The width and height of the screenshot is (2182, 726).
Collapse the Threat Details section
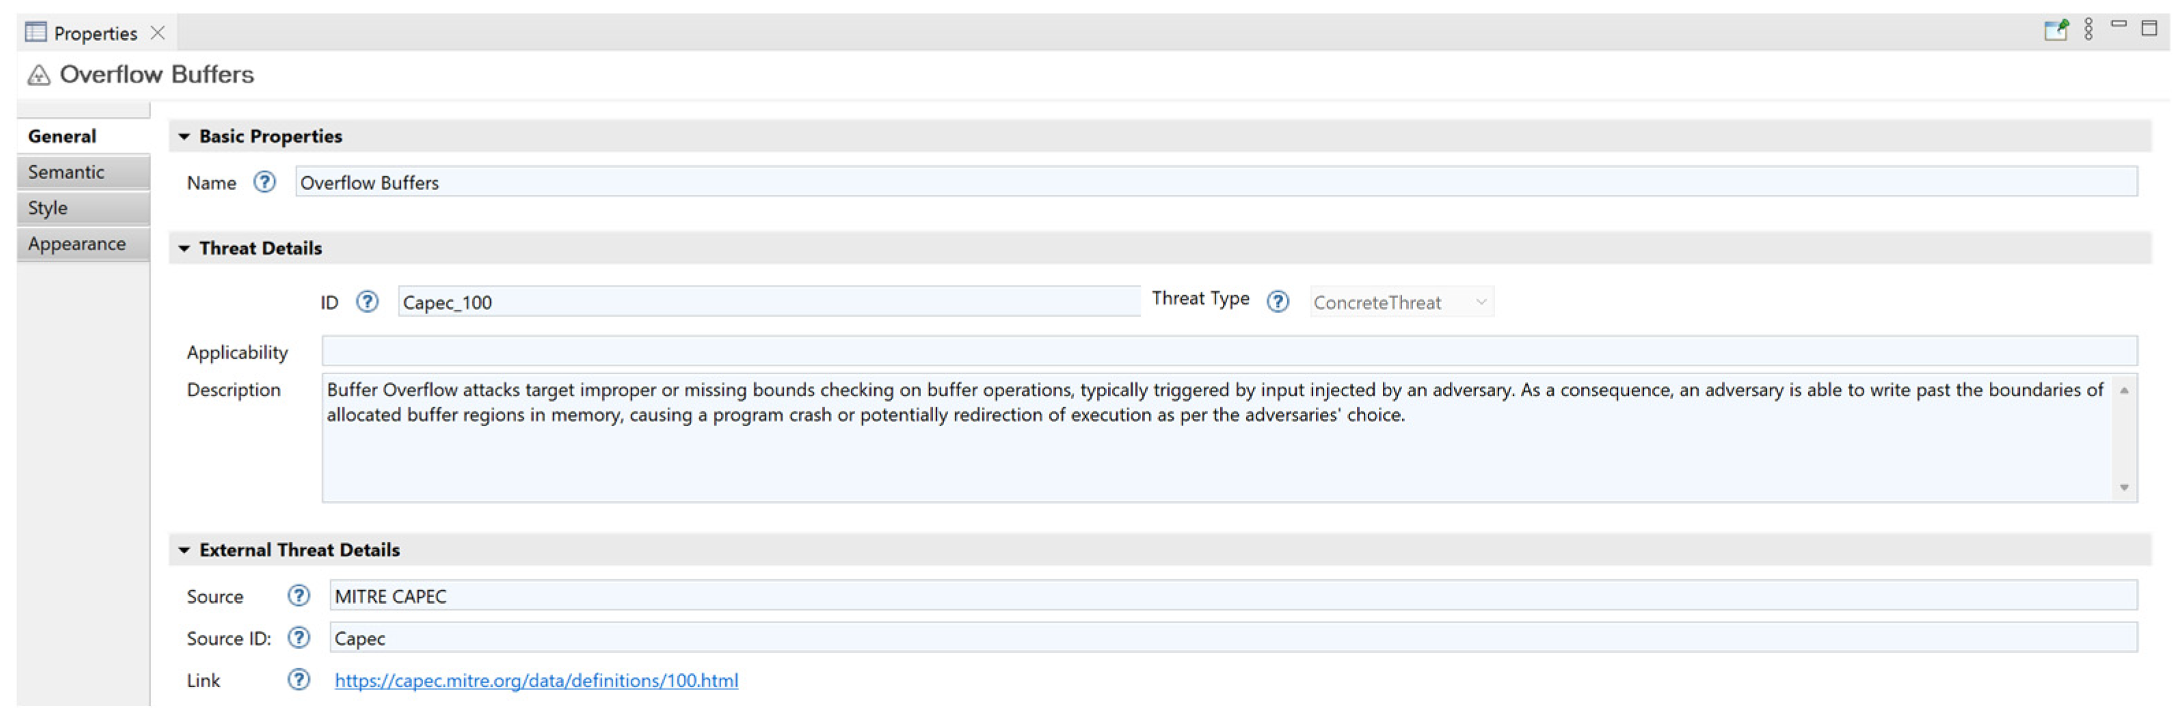184,248
